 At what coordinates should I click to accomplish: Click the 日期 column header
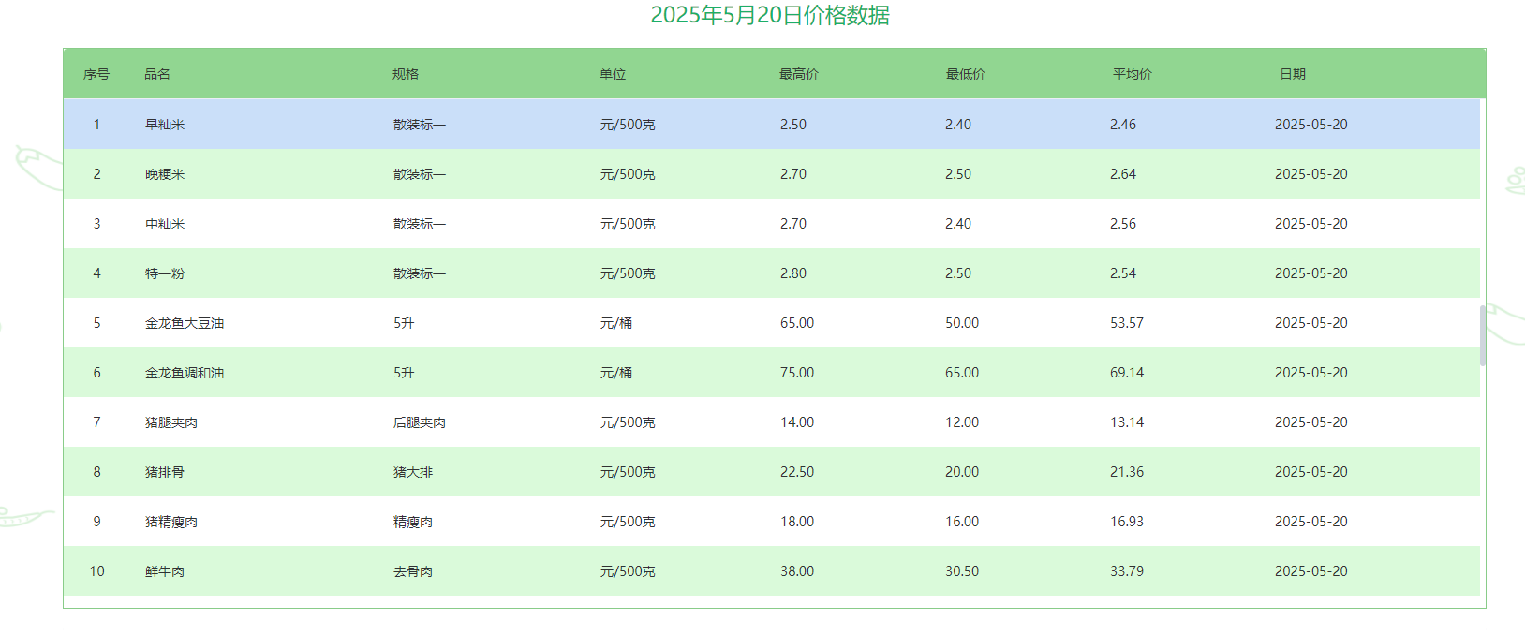1293,74
